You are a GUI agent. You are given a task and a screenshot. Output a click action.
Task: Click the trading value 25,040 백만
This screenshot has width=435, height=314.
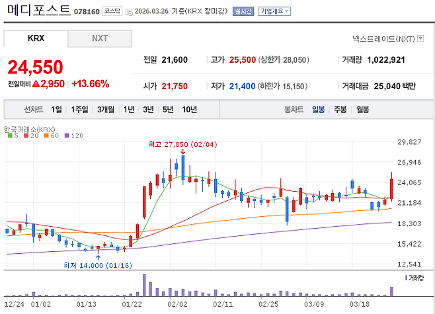(x=395, y=86)
